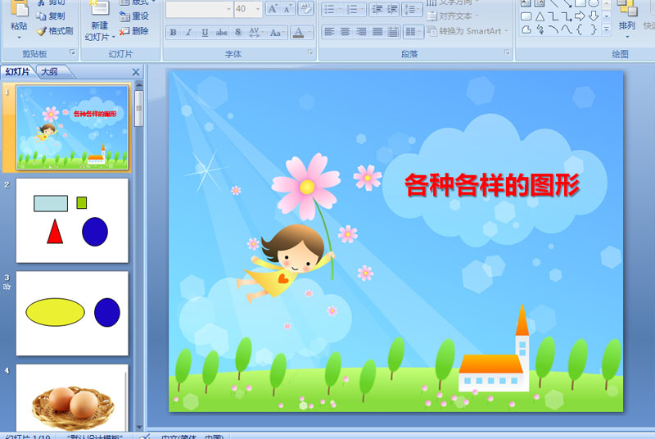Image resolution: width=655 pixels, height=439 pixels.
Task: Click the Delete slide button
Action: [134, 31]
